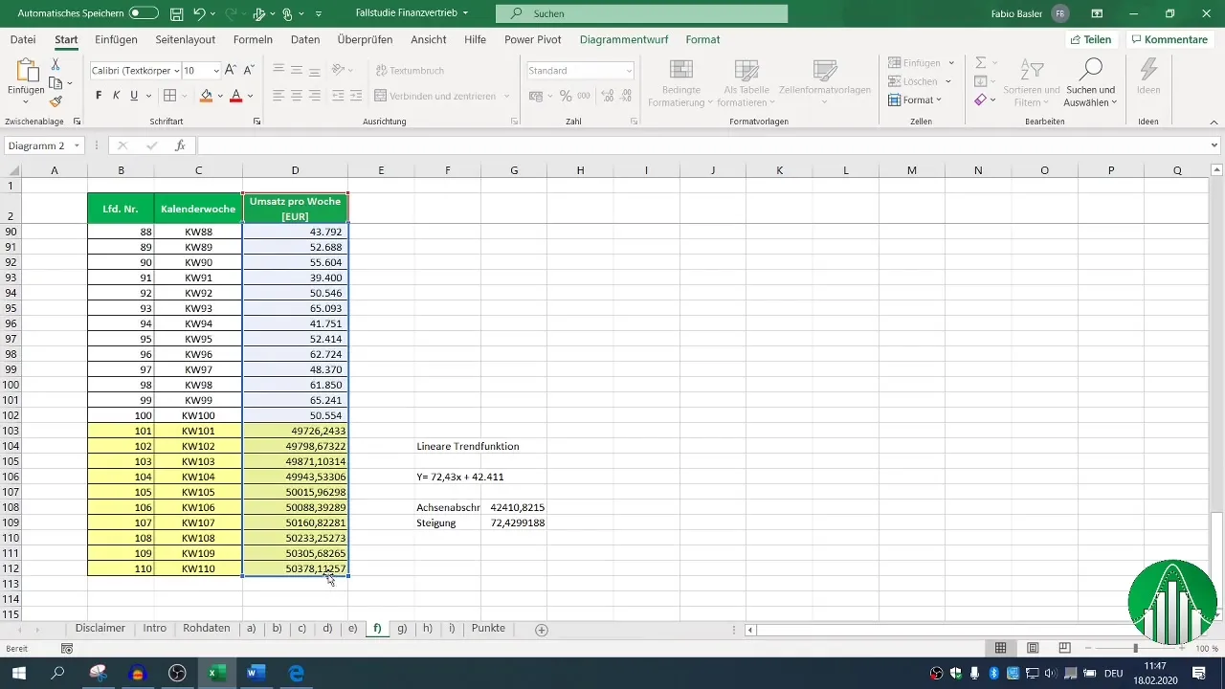
Task: Open Suchen und Auswählen menu
Action: click(1090, 84)
